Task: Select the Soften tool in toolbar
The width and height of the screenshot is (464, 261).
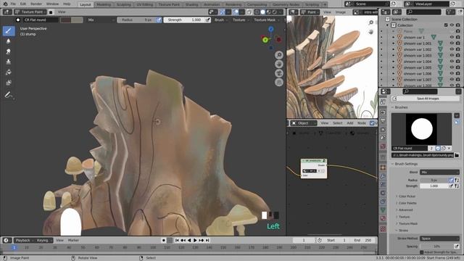Action: coord(9,41)
